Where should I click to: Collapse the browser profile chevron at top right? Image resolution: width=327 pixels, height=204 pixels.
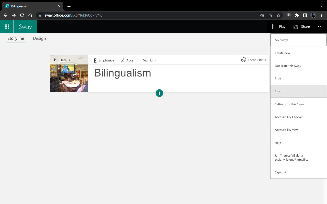(x=321, y=6)
